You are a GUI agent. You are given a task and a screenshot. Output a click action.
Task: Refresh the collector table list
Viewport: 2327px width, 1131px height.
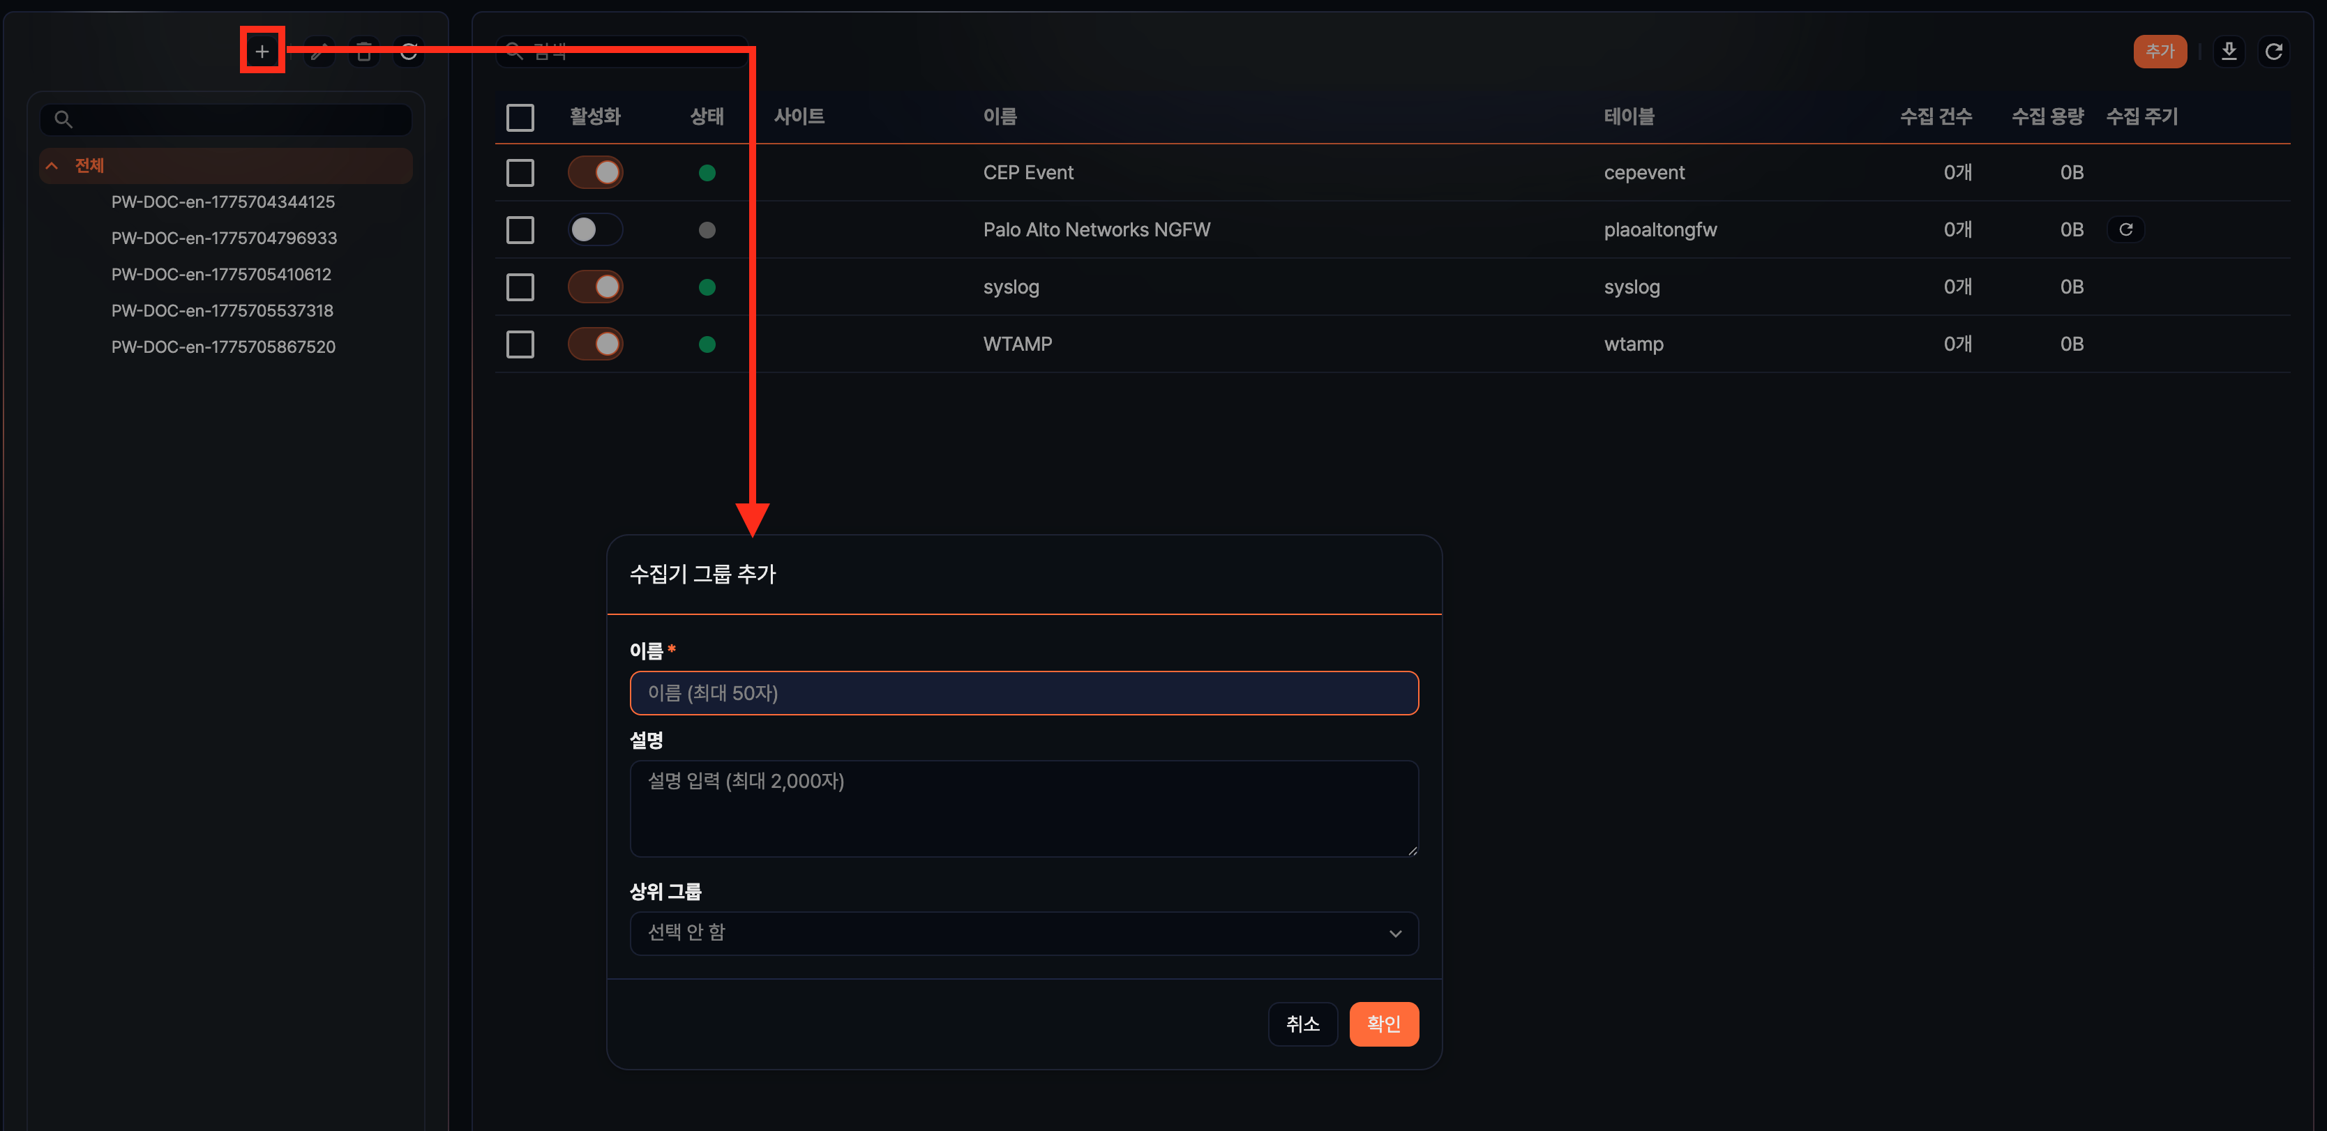tap(2274, 52)
